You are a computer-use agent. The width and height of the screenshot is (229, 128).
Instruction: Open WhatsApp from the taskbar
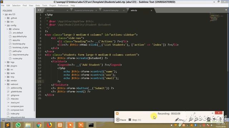coord(18,125)
